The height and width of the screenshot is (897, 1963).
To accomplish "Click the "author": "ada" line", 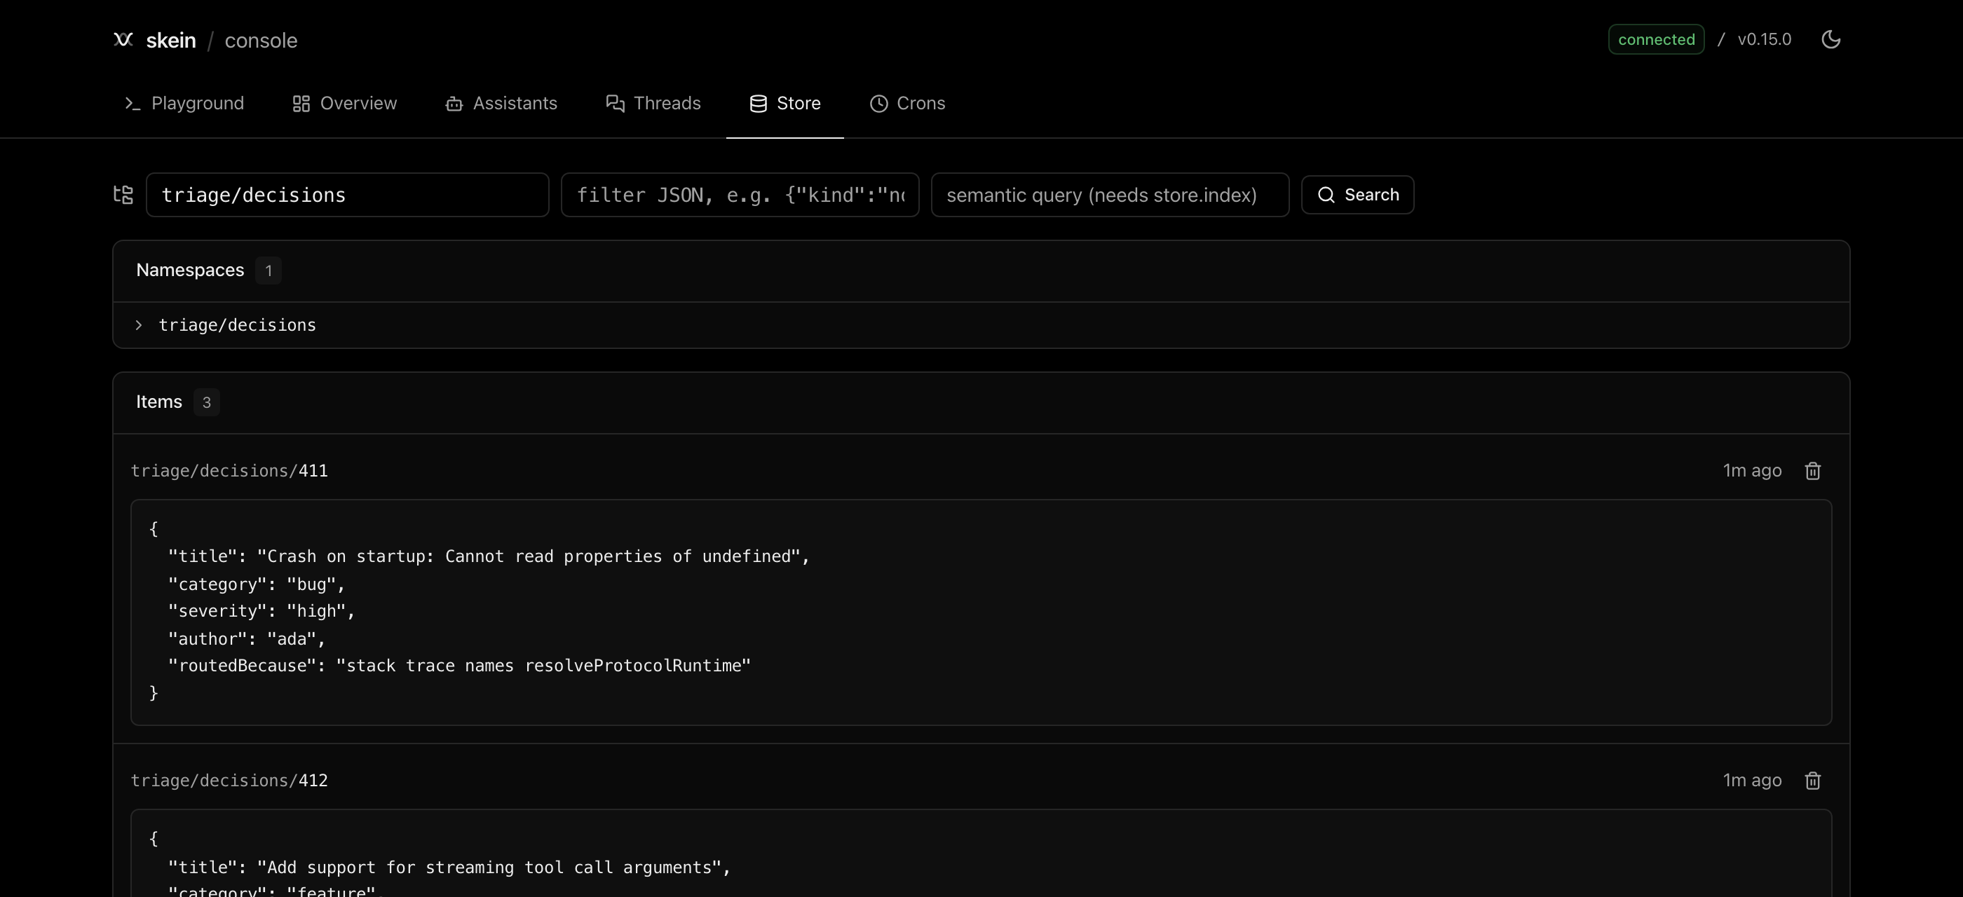I will point(247,639).
